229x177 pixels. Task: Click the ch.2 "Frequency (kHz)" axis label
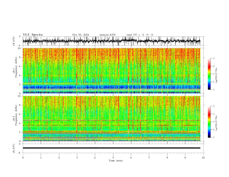tap(16, 115)
